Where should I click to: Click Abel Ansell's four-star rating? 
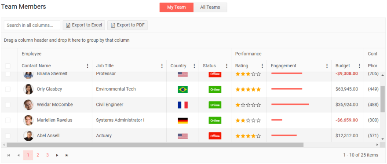(x=248, y=136)
